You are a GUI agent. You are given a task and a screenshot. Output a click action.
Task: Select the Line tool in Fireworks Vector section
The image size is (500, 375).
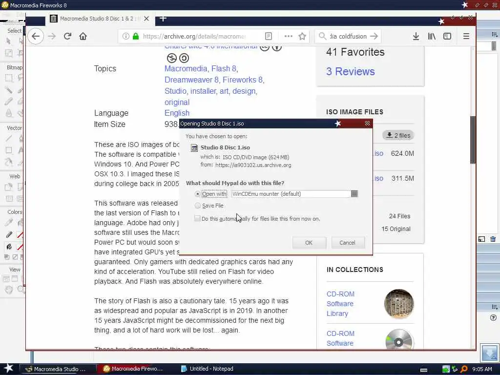tap(9, 138)
